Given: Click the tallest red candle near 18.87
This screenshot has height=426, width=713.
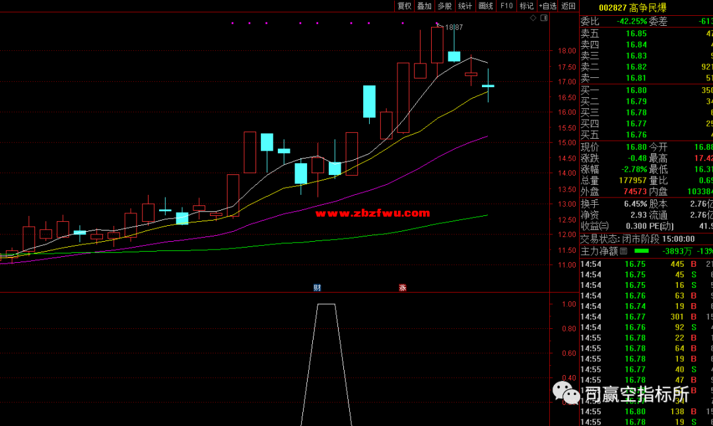Looking at the screenshot, I should click(x=437, y=45).
